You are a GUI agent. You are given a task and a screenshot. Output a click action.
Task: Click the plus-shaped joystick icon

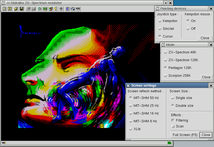61,9
